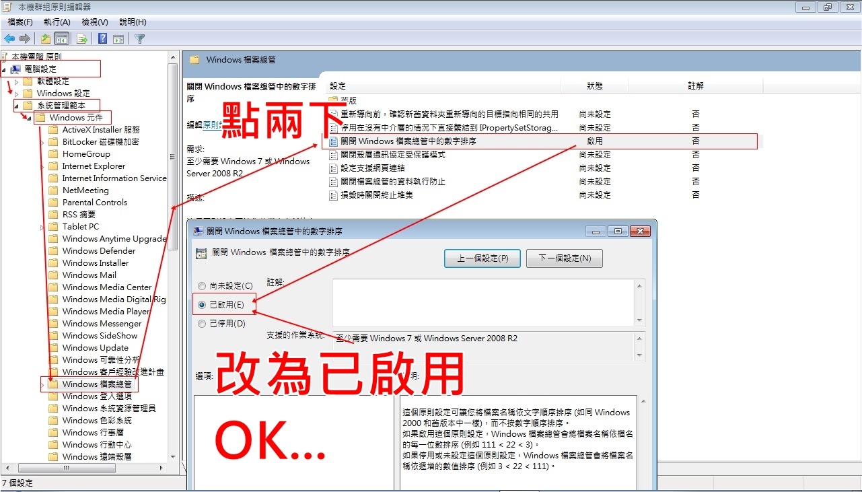Viewport: 862px width, 492px height.
Task: Open the 檢視(V) menu
Action: (x=94, y=22)
